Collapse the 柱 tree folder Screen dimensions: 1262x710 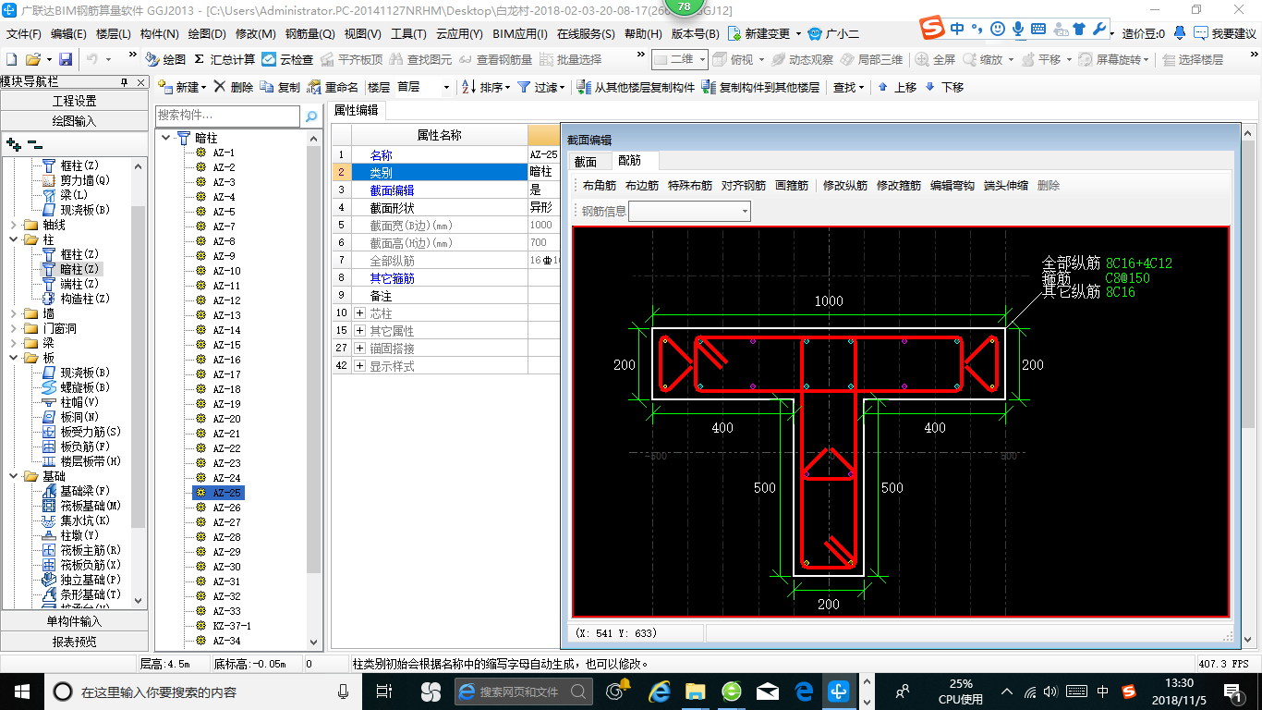click(13, 239)
